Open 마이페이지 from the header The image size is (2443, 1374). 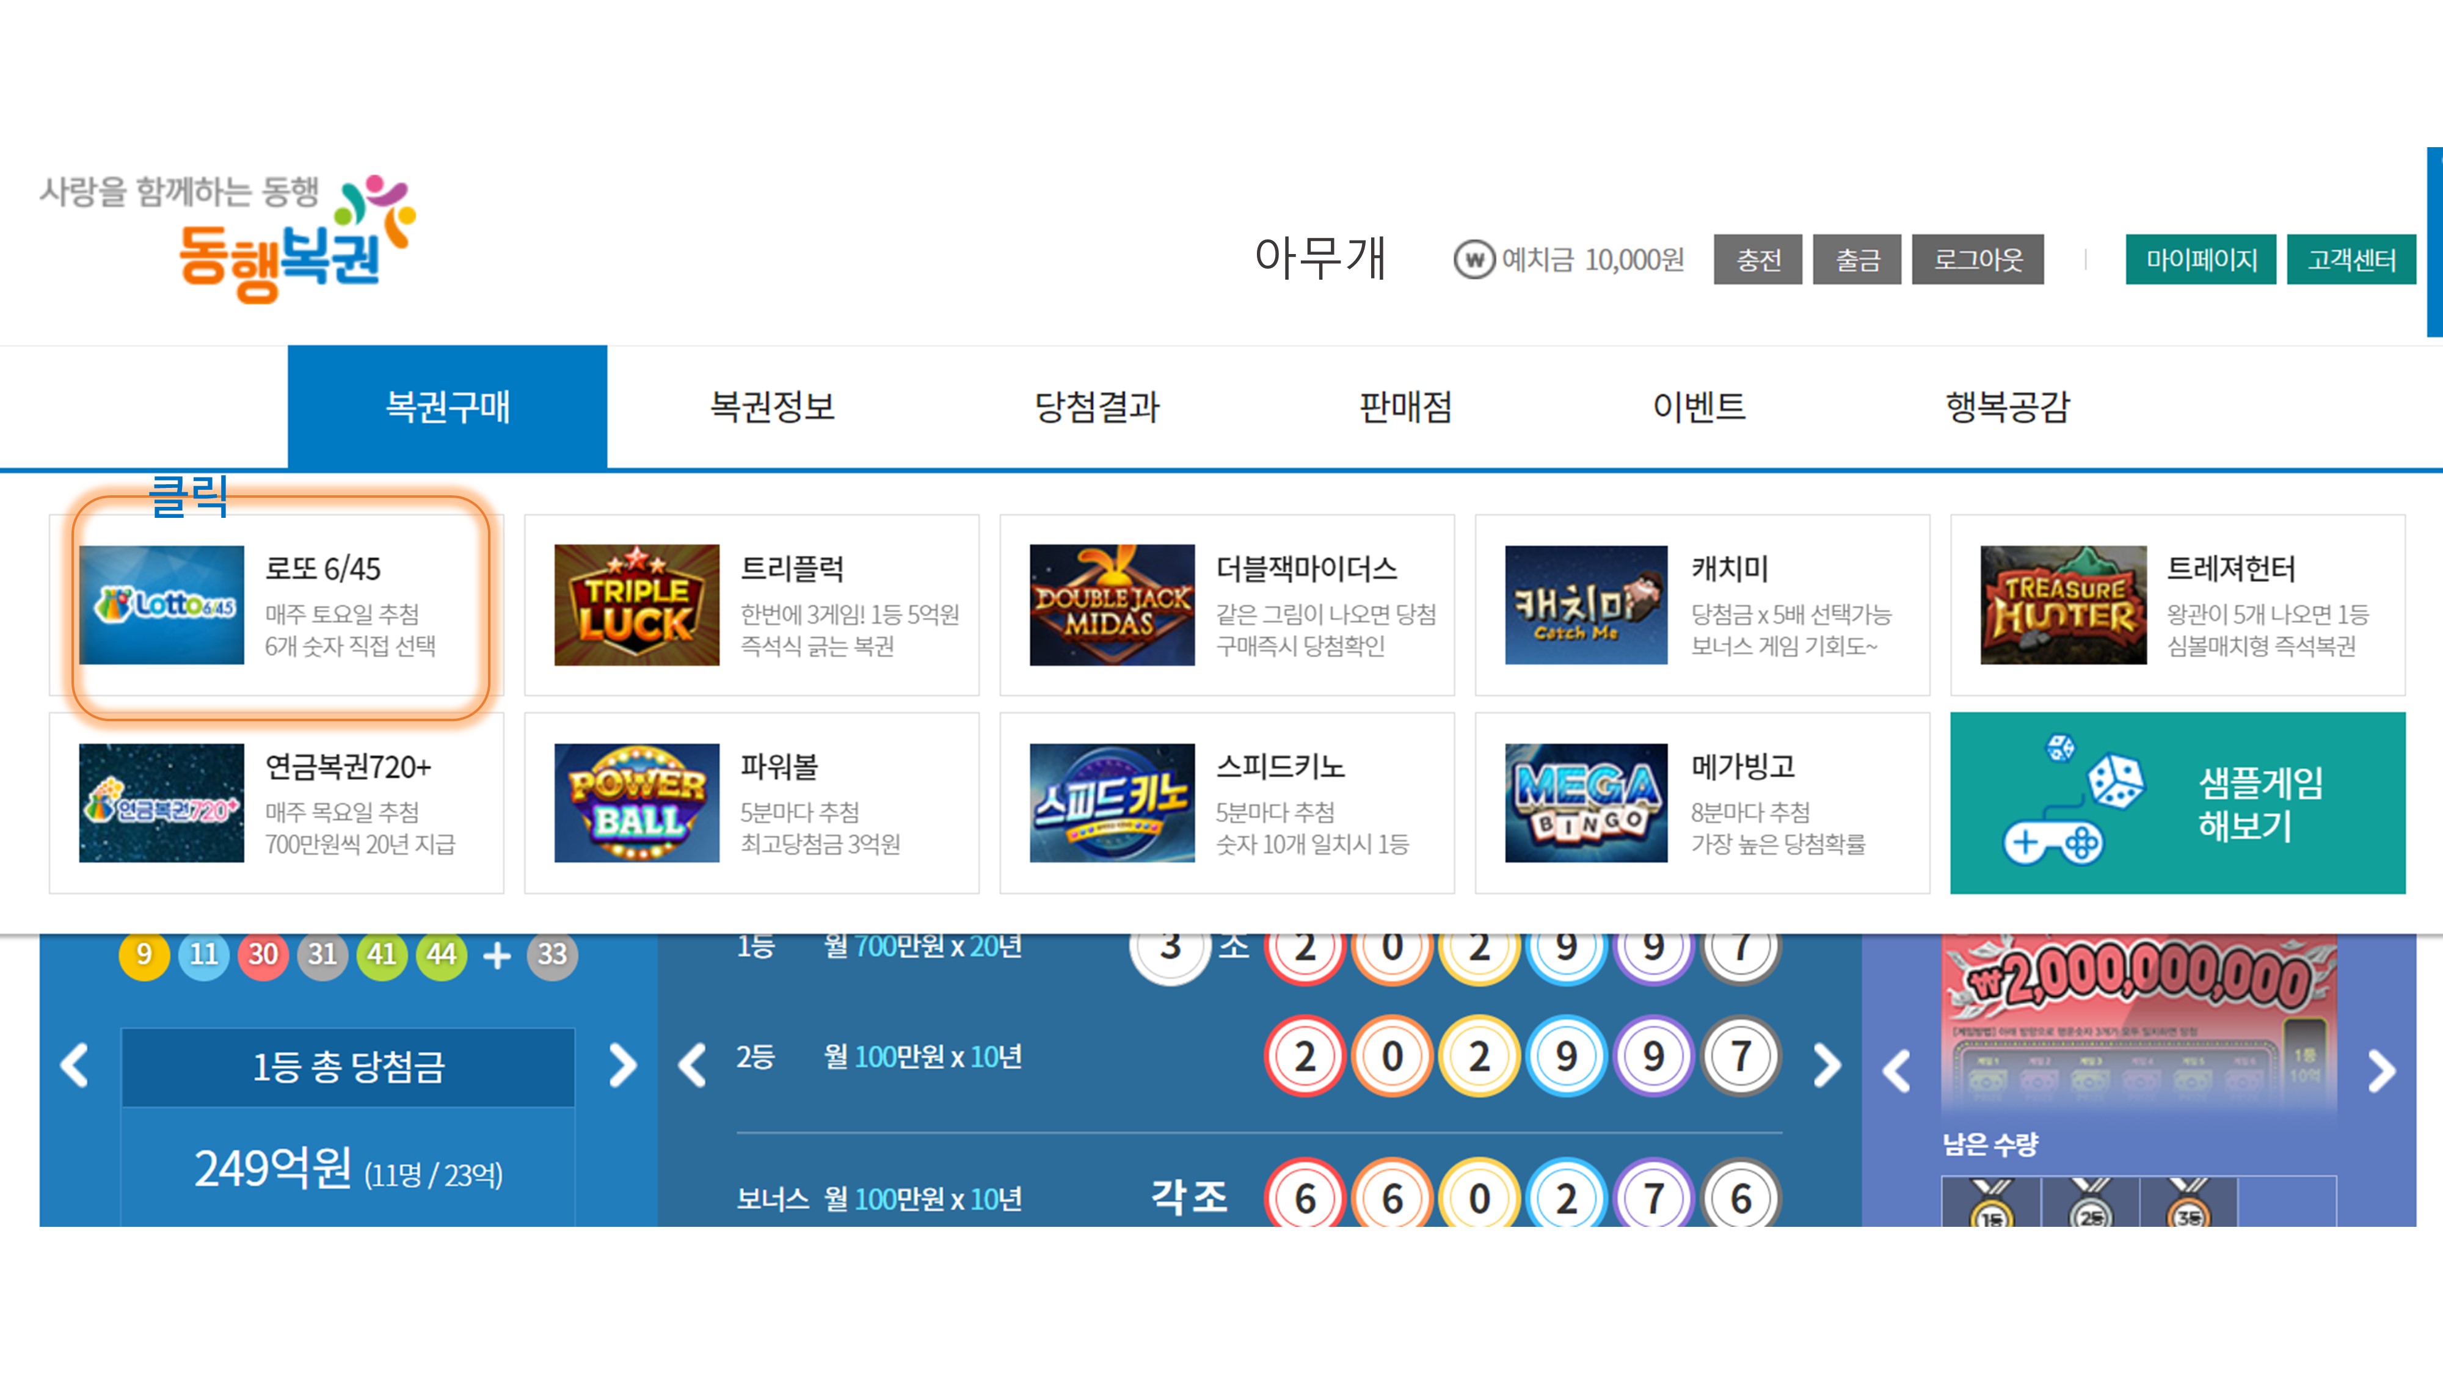pos(2200,260)
